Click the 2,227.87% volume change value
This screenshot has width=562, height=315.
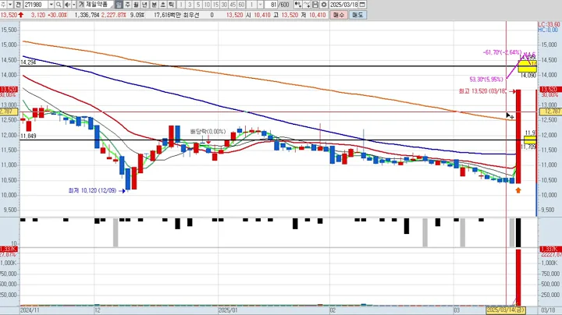click(113, 15)
